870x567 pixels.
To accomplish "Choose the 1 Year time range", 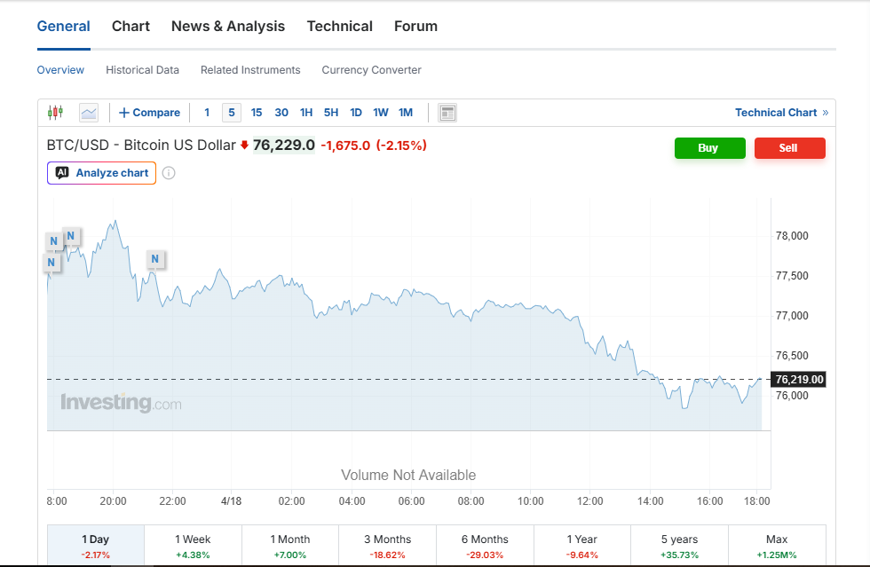I will [x=582, y=546].
